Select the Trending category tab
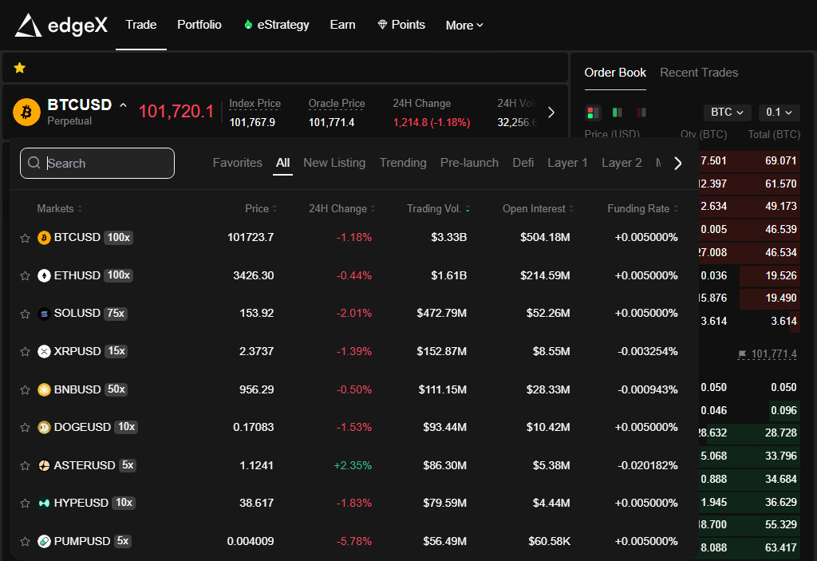 click(x=403, y=163)
